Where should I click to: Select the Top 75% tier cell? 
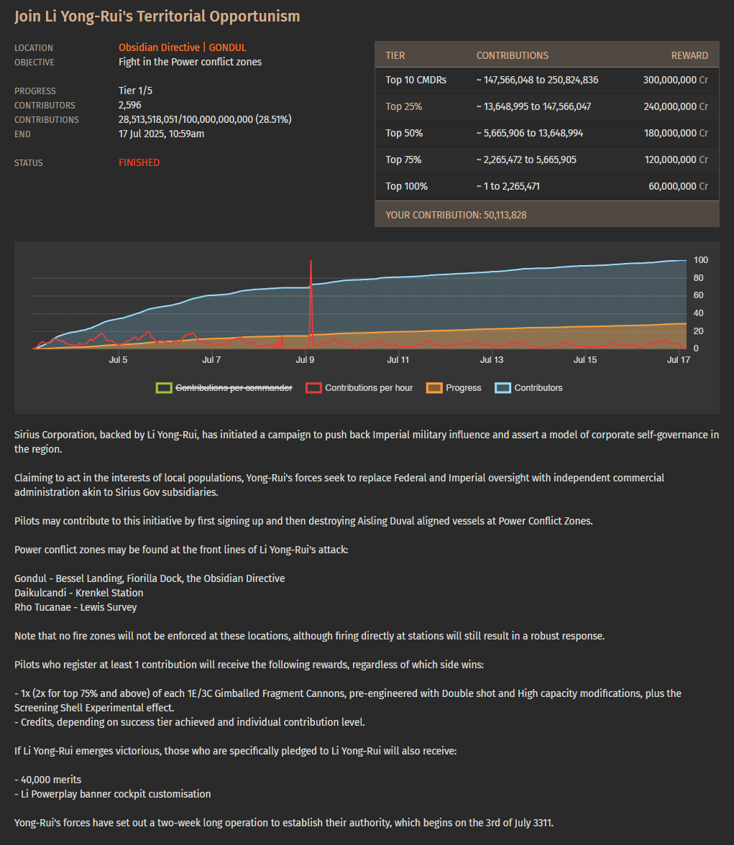click(403, 160)
